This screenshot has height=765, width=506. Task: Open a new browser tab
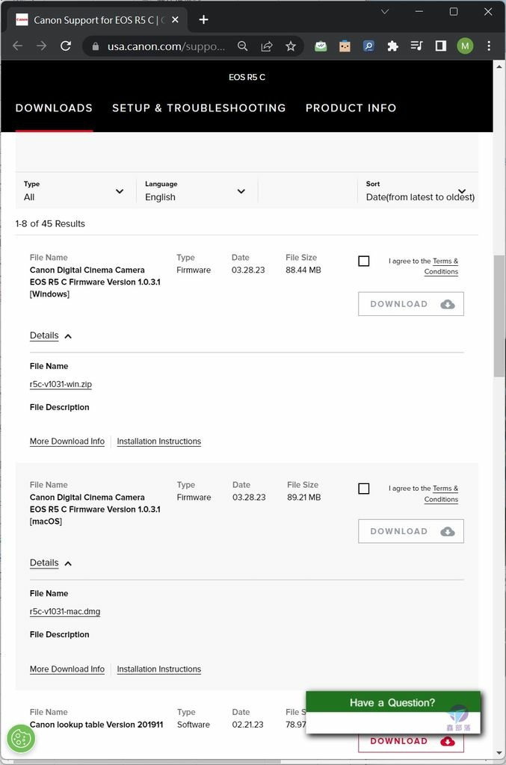click(204, 19)
